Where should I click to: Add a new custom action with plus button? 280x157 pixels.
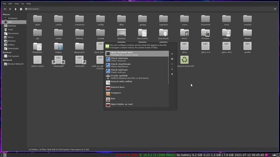[x=172, y=54]
